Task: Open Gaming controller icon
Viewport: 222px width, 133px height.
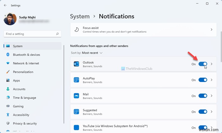Action: [8, 106]
